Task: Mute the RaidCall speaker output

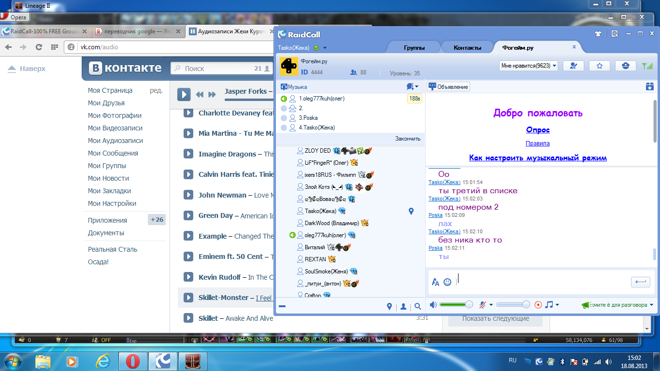Action: [433, 305]
